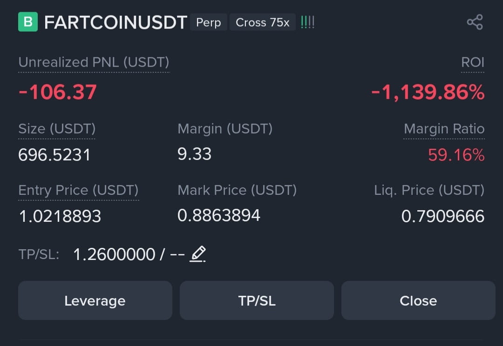Open the FARTCOINUSDT symbol title
The height and width of the screenshot is (346, 503).
(x=116, y=22)
